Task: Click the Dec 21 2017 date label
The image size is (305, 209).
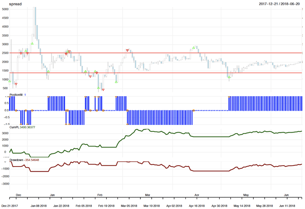Action: point(10,206)
